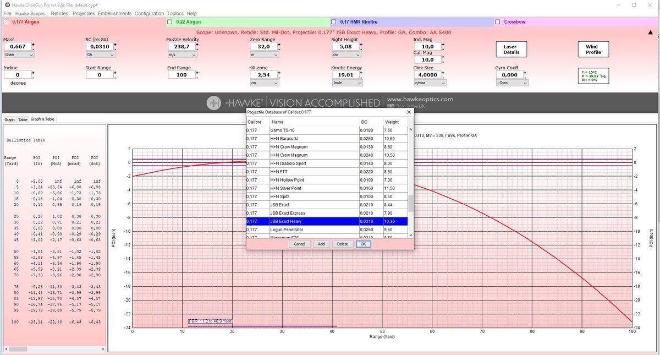This screenshot has height=355, width=660.
Task: Open the Help menu
Action: coord(191,13)
